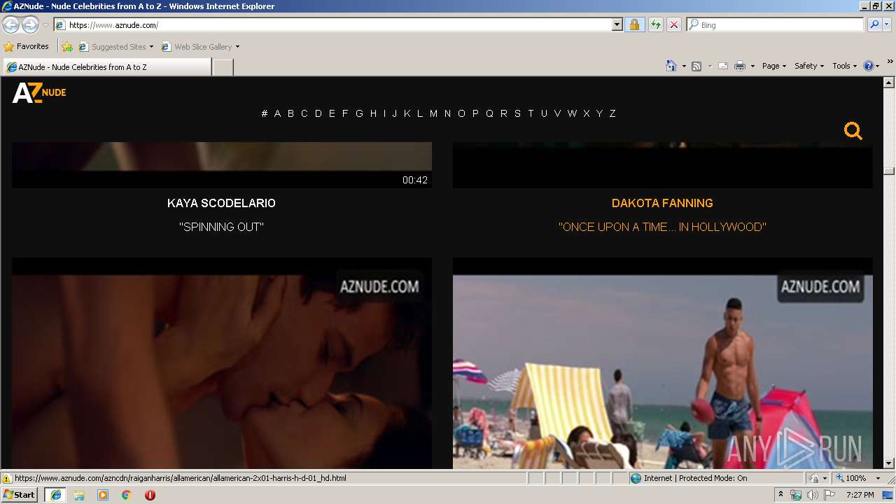Add page to Favorites bar icon
Screen dimensions: 896x504
(x=67, y=47)
